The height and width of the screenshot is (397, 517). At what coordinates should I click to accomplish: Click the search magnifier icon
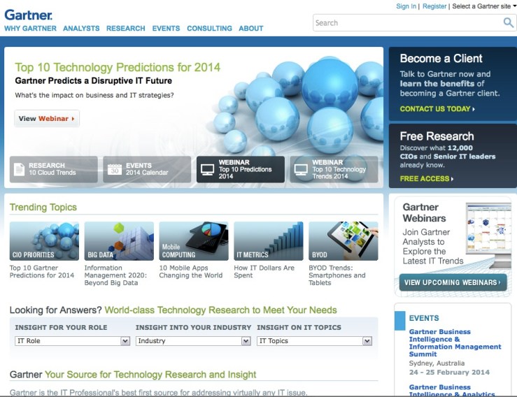tap(508, 23)
